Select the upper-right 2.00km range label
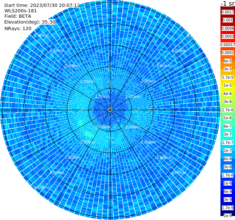This screenshot has width=235, height=220. tap(148, 81)
